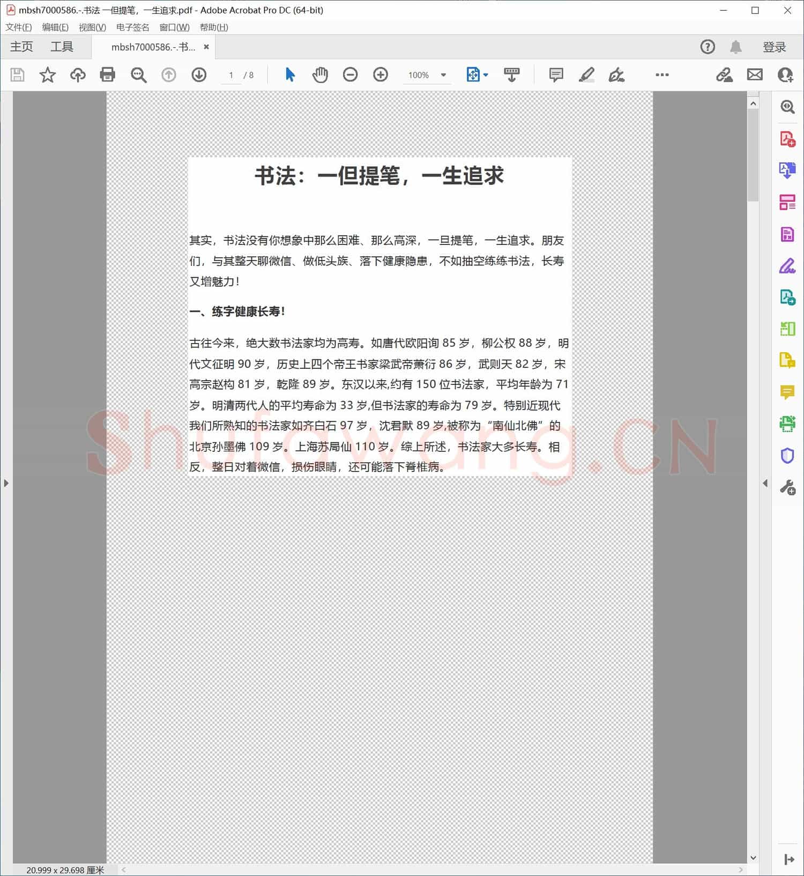The width and height of the screenshot is (804, 876).
Task: Open Organize Pages tool in sidebar
Action: click(x=787, y=202)
